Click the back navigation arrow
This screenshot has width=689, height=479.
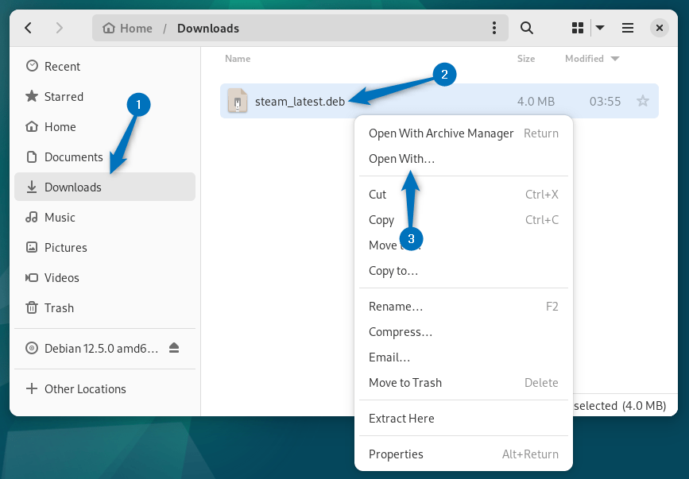tap(29, 28)
